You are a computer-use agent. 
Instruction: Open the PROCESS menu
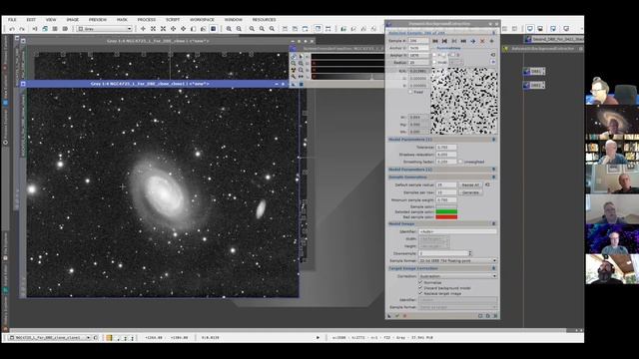147,20
